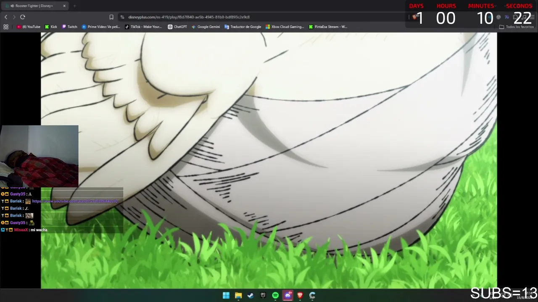Switch to Discord on the taskbar
This screenshot has height=302, width=538.
(x=287, y=295)
